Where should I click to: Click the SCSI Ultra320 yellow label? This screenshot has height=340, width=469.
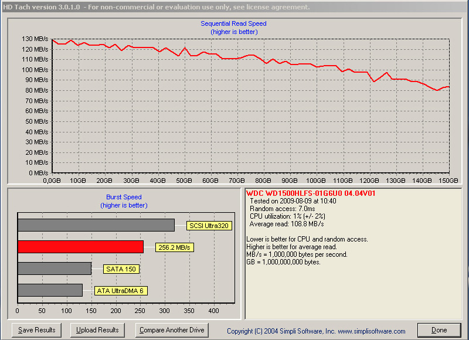point(209,226)
